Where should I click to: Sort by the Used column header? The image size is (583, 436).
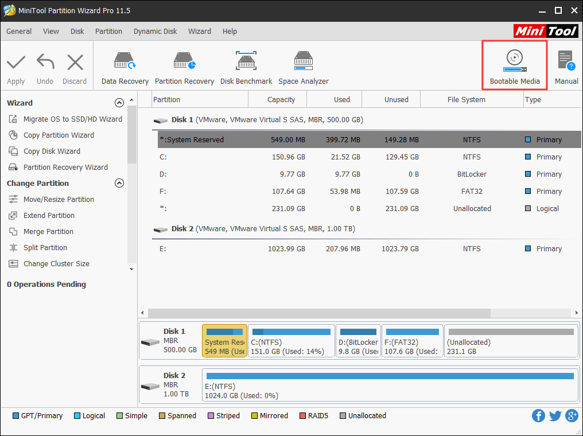click(335, 100)
